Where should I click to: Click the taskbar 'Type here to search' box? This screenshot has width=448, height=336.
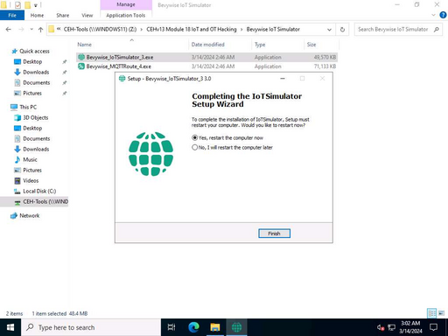[91, 327]
